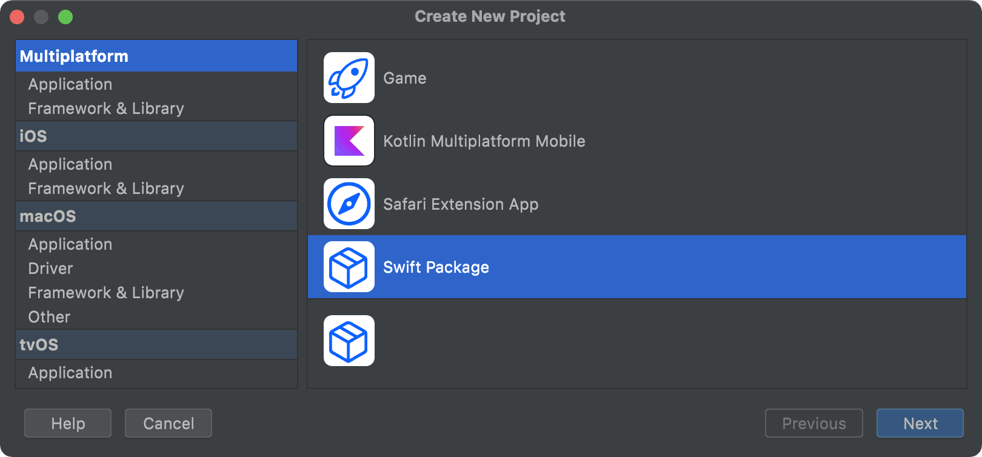Screen dimensions: 982x457
Task: Click the Game rocket icon
Action: (349, 78)
